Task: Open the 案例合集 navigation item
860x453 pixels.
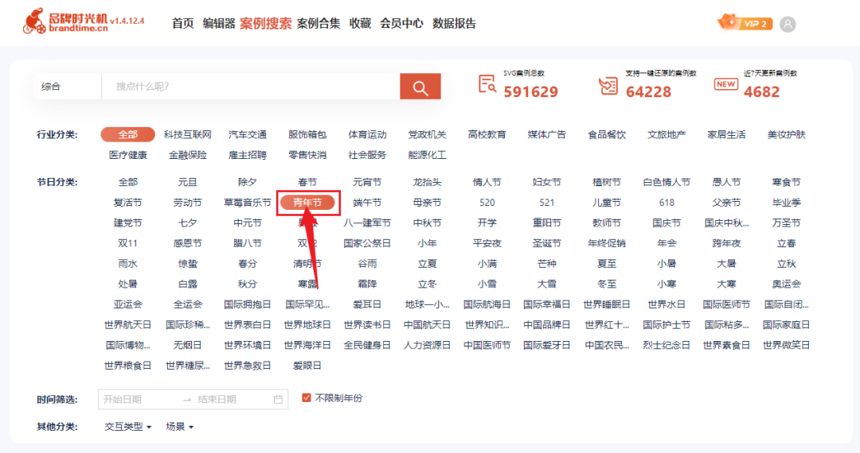Action: (319, 24)
